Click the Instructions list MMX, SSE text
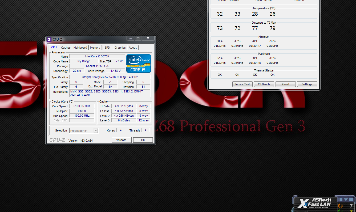 [x=110, y=93]
